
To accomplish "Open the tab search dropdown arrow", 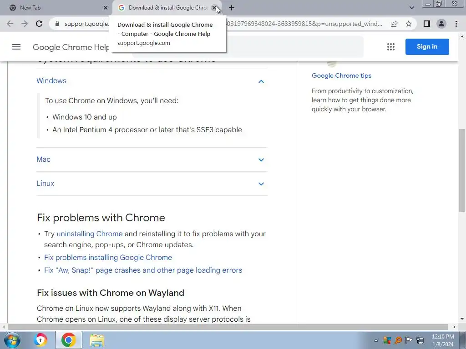I will coord(411,8).
